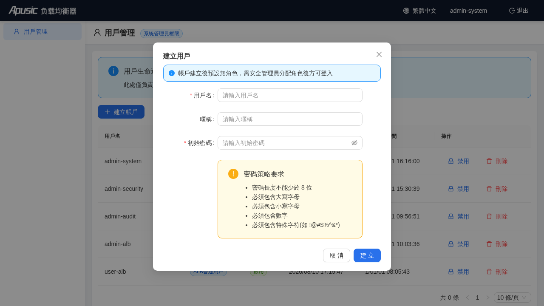Click the 退出 logout link
The image size is (544, 306).
tap(518, 11)
